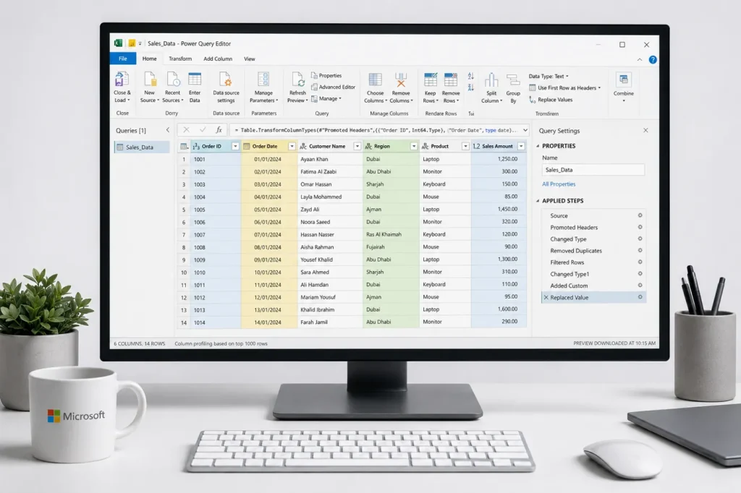Viewport: 741px width, 493px height.
Task: Select Sales_Data query in Queries pane
Action: (x=142, y=147)
